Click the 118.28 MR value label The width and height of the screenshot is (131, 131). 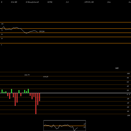[46, 77]
